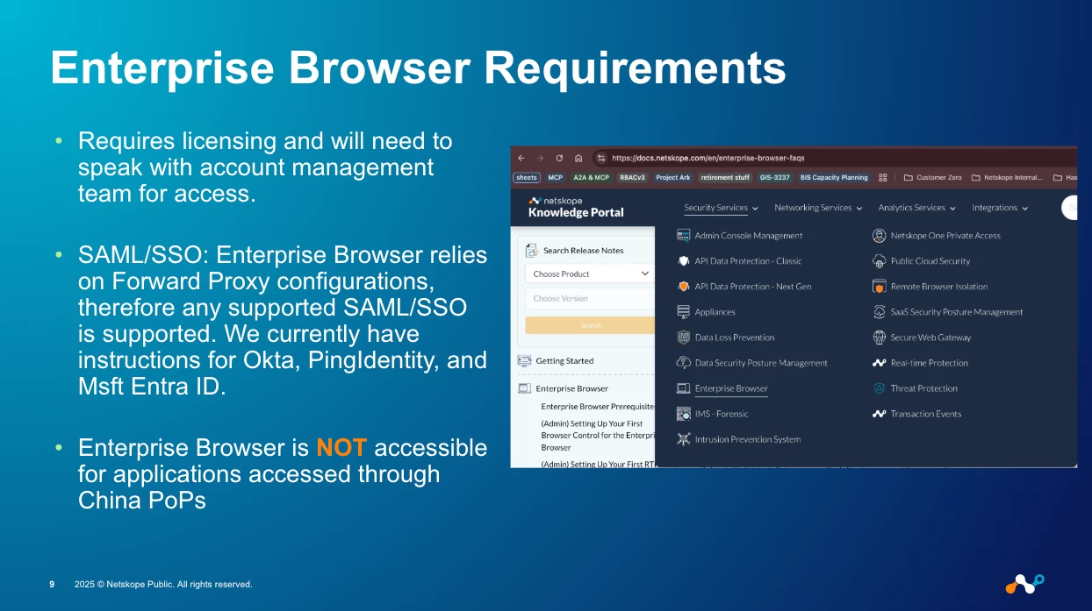Click the Appliances link
Image resolution: width=1092 pixels, height=611 pixels.
point(715,312)
